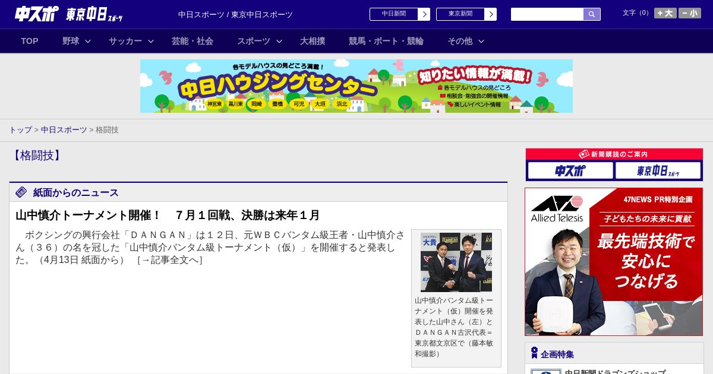The image size is (713, 374).
Task: Click the 文字（0） text size label
Action: tap(636, 12)
